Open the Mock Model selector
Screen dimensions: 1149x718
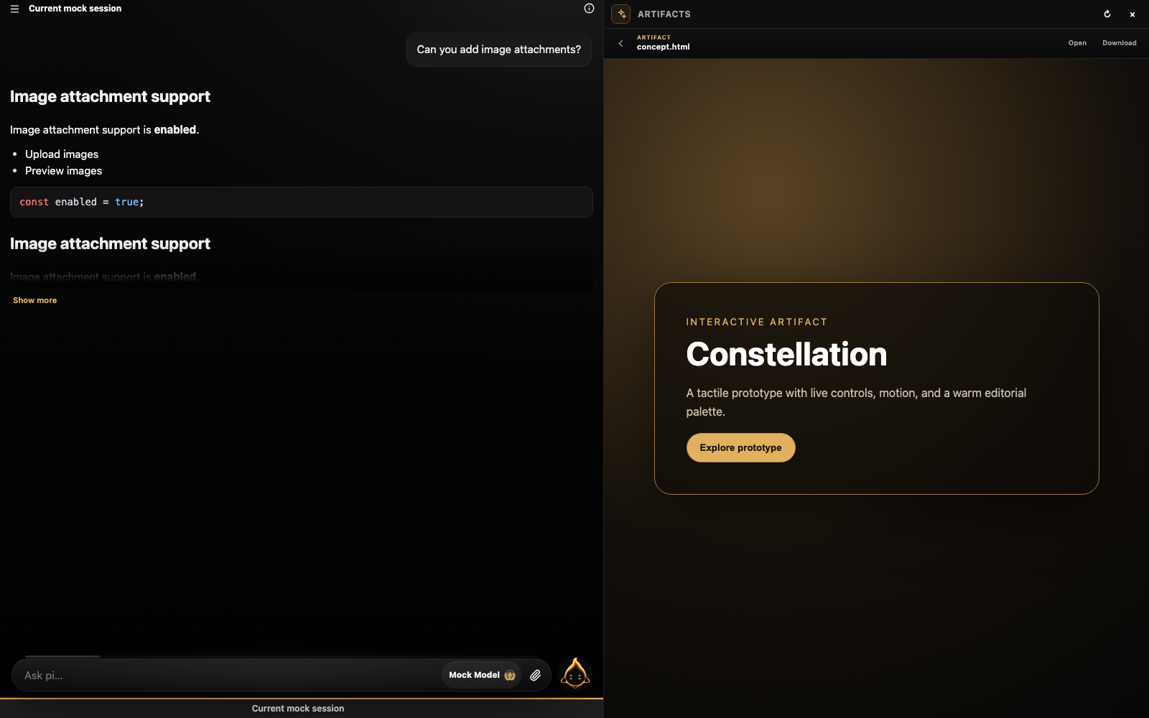click(x=481, y=675)
